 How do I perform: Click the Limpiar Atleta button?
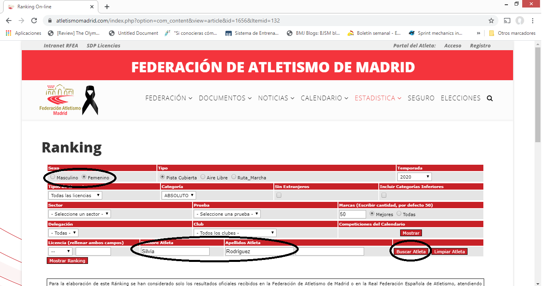tap(449, 252)
